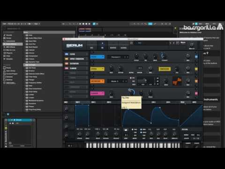225x169 pixels.
Task: Adjust the Filter CUTOFF knob
Action: [x=136, y=55]
